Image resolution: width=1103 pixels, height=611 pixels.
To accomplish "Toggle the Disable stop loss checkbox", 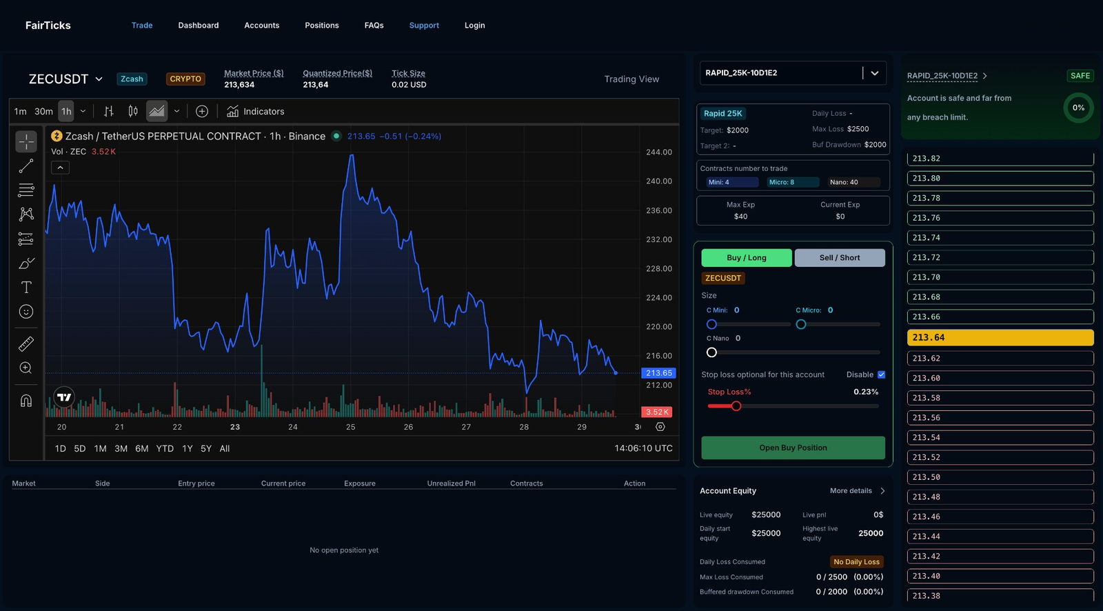I will 881,374.
